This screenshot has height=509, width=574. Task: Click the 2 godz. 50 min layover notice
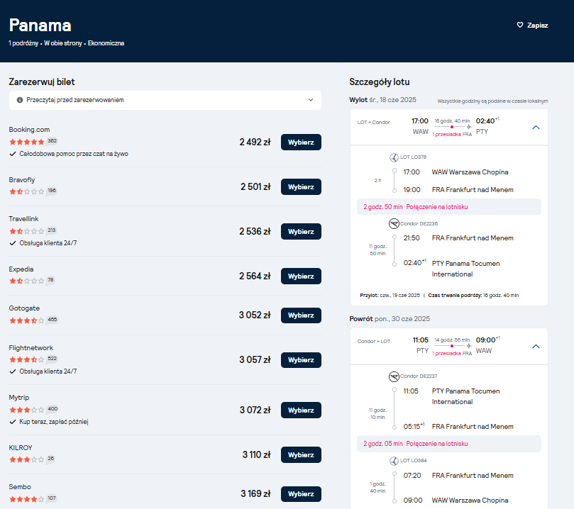[x=449, y=206]
